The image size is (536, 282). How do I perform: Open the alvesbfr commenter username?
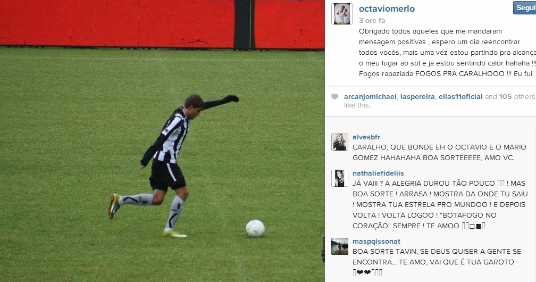pos(366,137)
